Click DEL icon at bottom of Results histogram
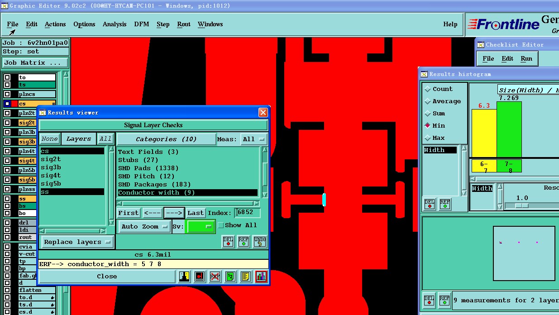 tap(429, 300)
